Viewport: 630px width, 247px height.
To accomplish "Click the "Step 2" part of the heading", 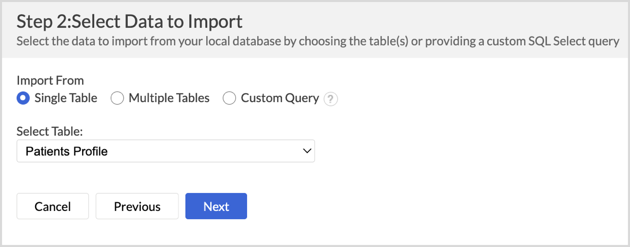I will pos(40,21).
